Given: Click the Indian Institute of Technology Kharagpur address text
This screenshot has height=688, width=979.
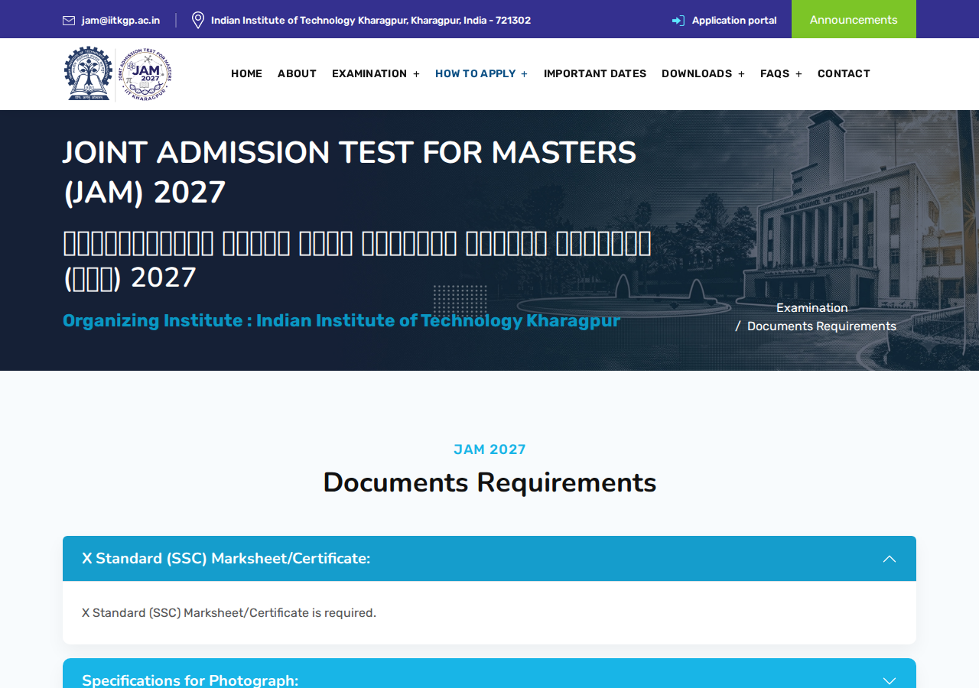Looking at the screenshot, I should pos(371,21).
